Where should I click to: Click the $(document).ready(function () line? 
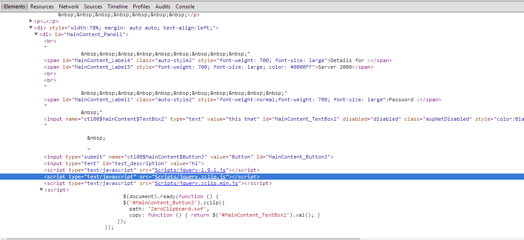[170, 196]
